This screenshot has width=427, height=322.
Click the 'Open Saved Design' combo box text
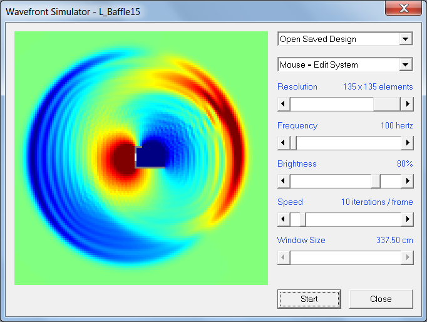click(318, 39)
